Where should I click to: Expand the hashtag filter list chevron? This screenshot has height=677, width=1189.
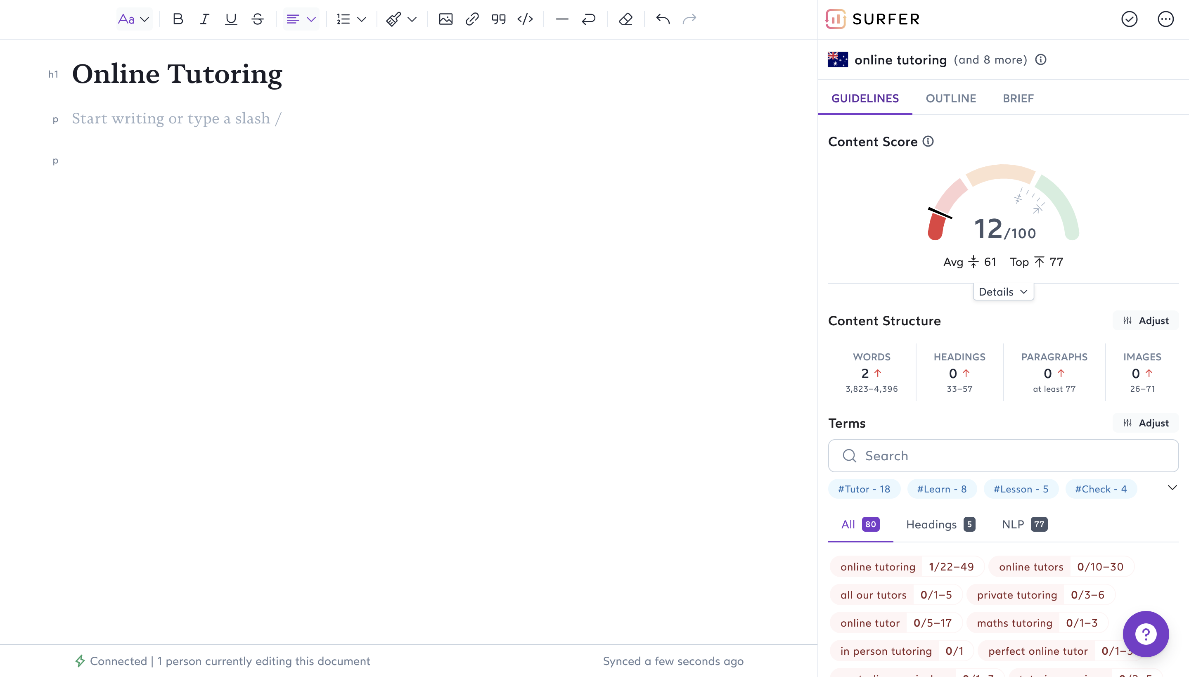point(1172,487)
